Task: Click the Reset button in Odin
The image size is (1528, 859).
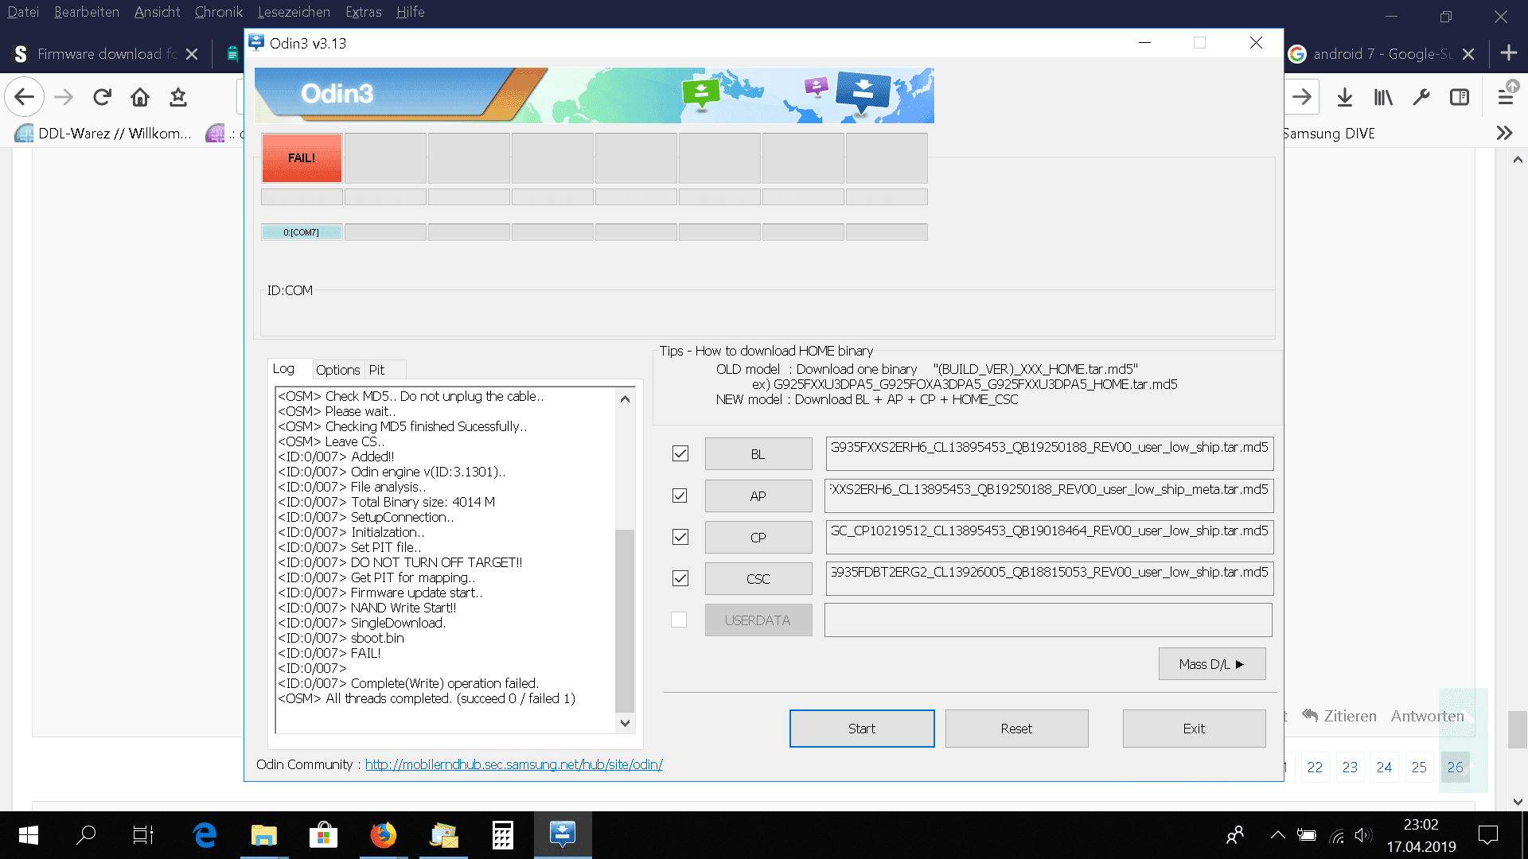Action: click(1016, 729)
